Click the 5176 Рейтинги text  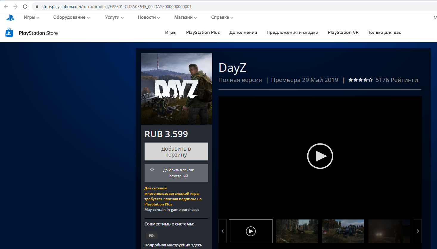tap(396, 80)
